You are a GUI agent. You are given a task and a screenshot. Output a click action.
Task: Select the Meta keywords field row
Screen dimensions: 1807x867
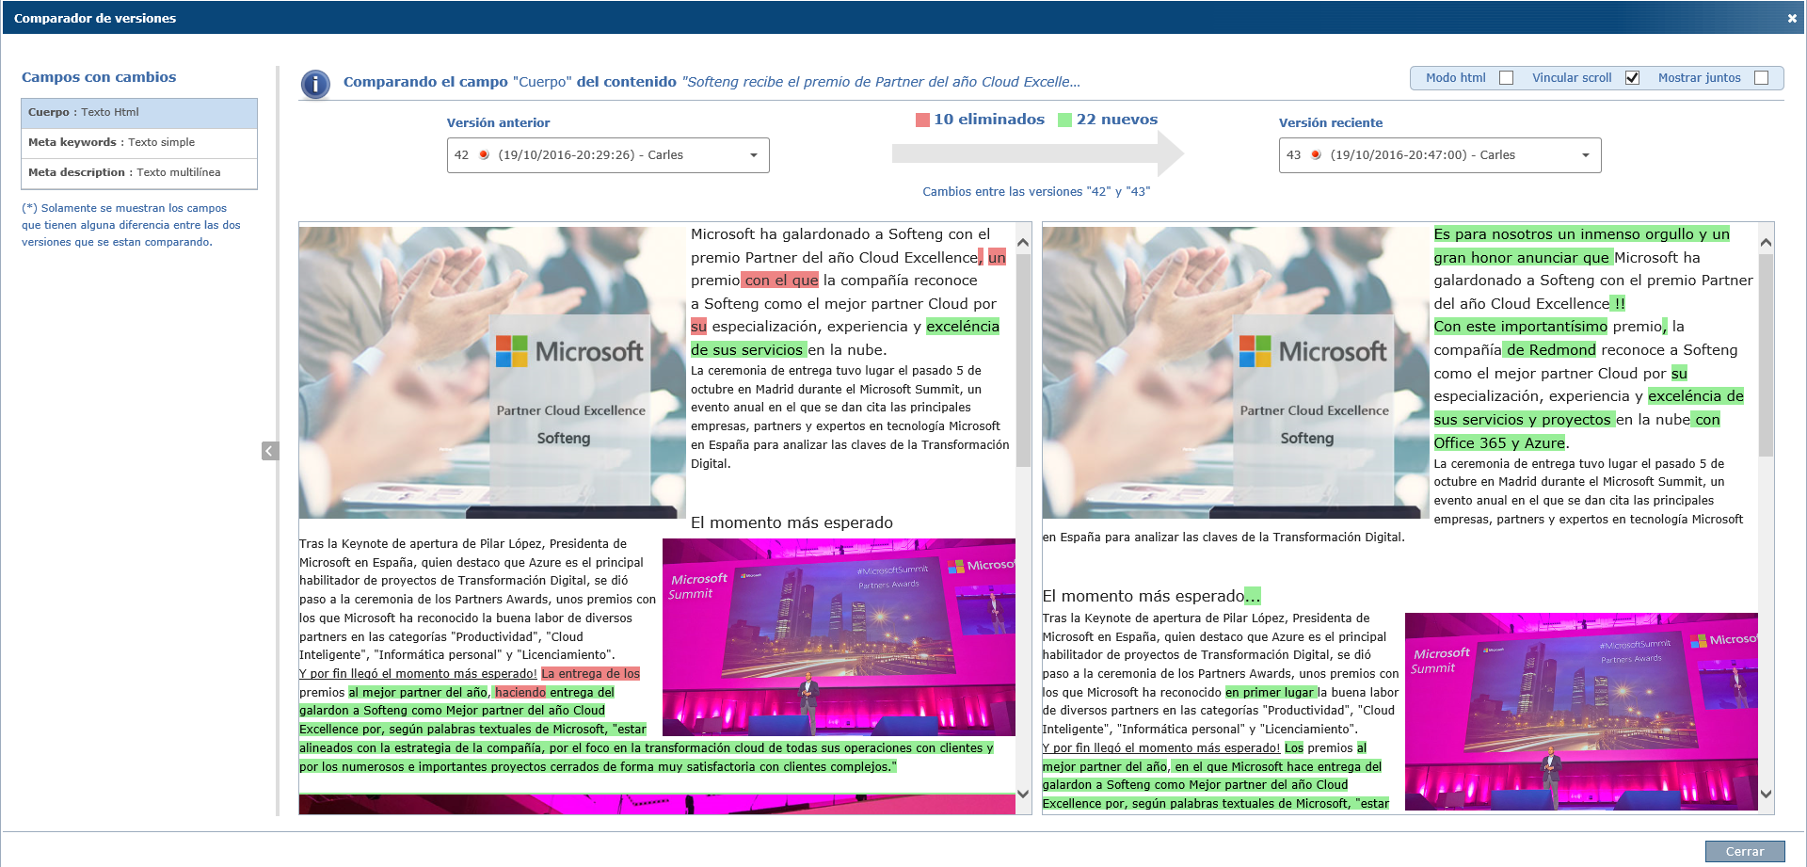click(x=139, y=143)
